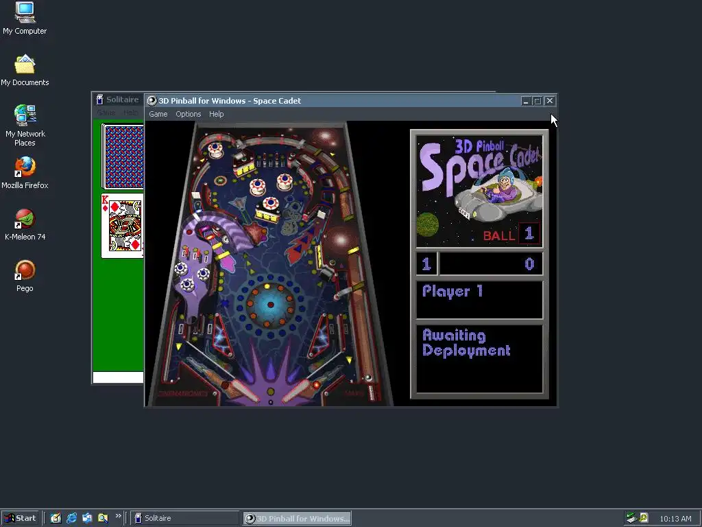Click the network connection tray icon

pos(631,518)
